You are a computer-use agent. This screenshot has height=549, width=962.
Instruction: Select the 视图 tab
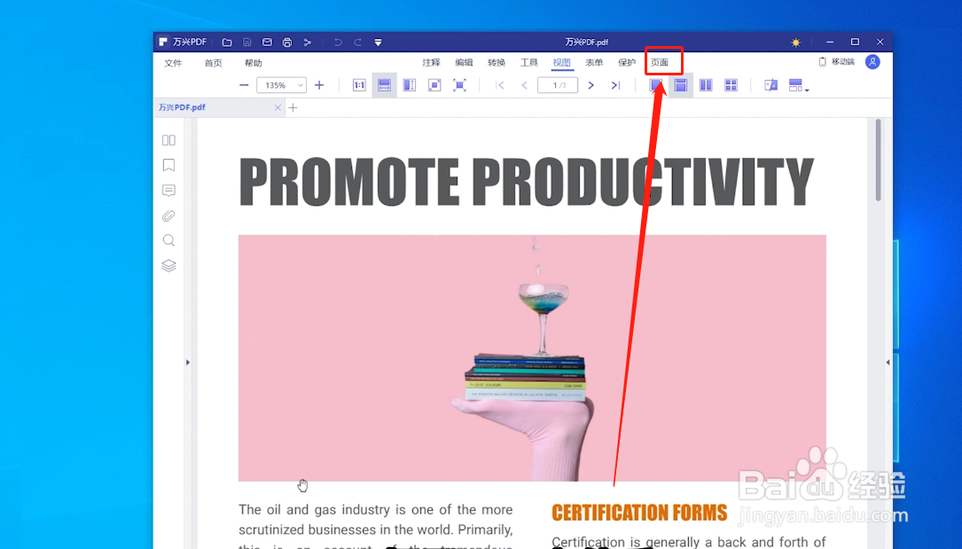pos(561,63)
